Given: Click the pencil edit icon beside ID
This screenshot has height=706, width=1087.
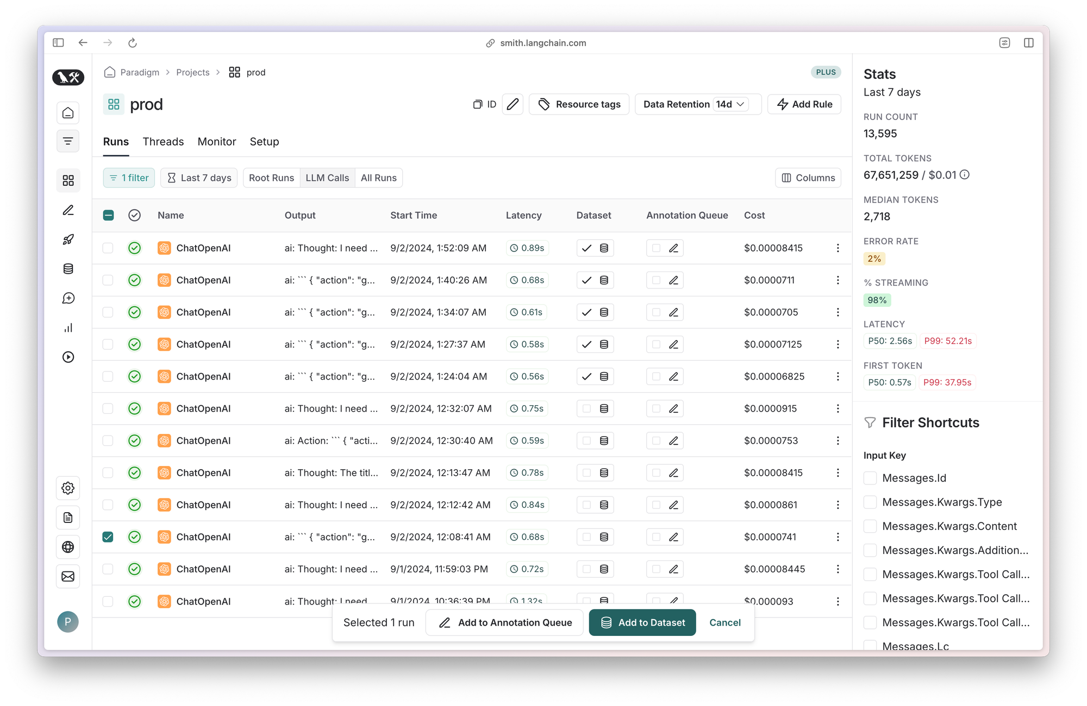Looking at the screenshot, I should click(513, 104).
